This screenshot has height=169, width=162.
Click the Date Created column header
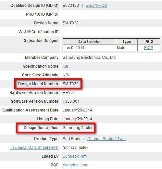coord(90,42)
